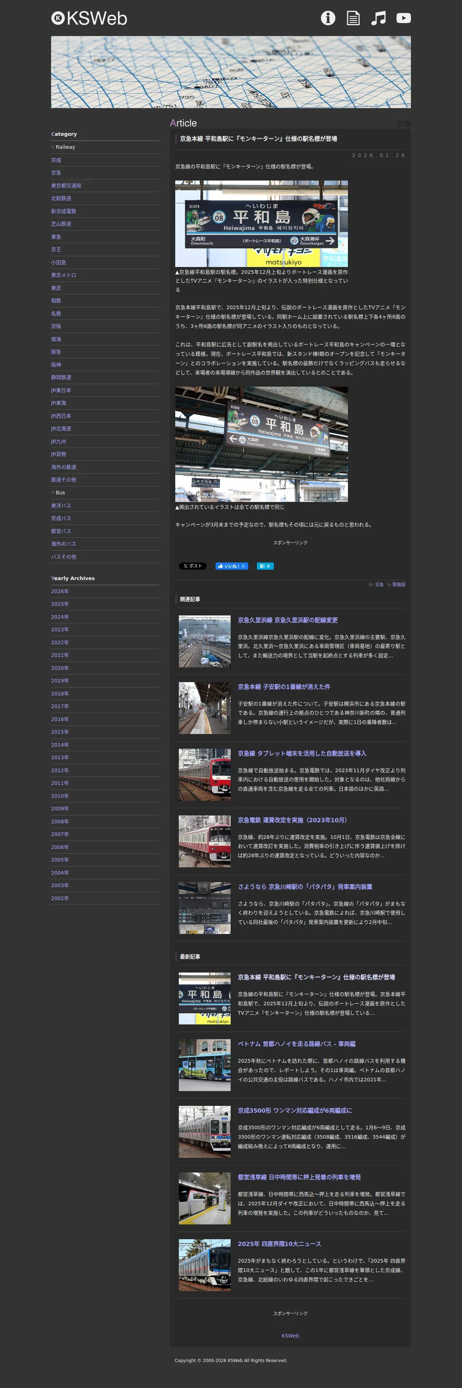Go to KSWeb home via the header logo
Viewport: 462px width, 1388px height.
89,18
